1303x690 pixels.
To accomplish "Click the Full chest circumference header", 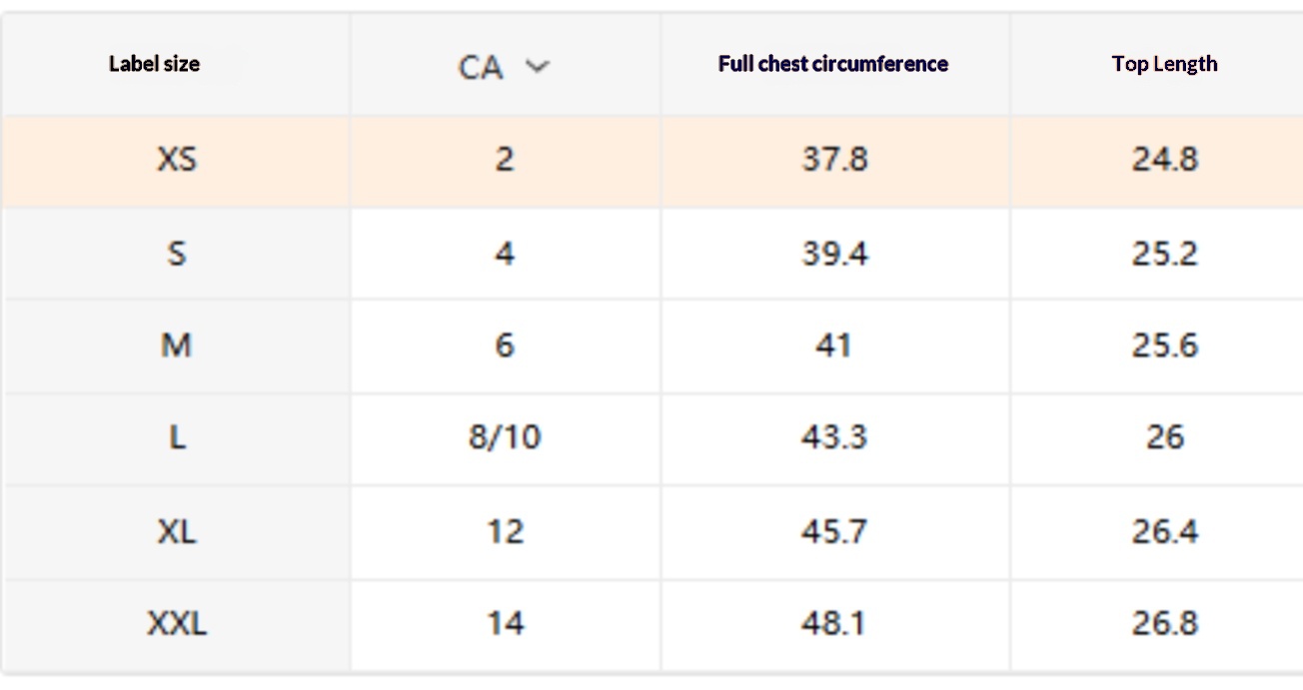I will [832, 64].
